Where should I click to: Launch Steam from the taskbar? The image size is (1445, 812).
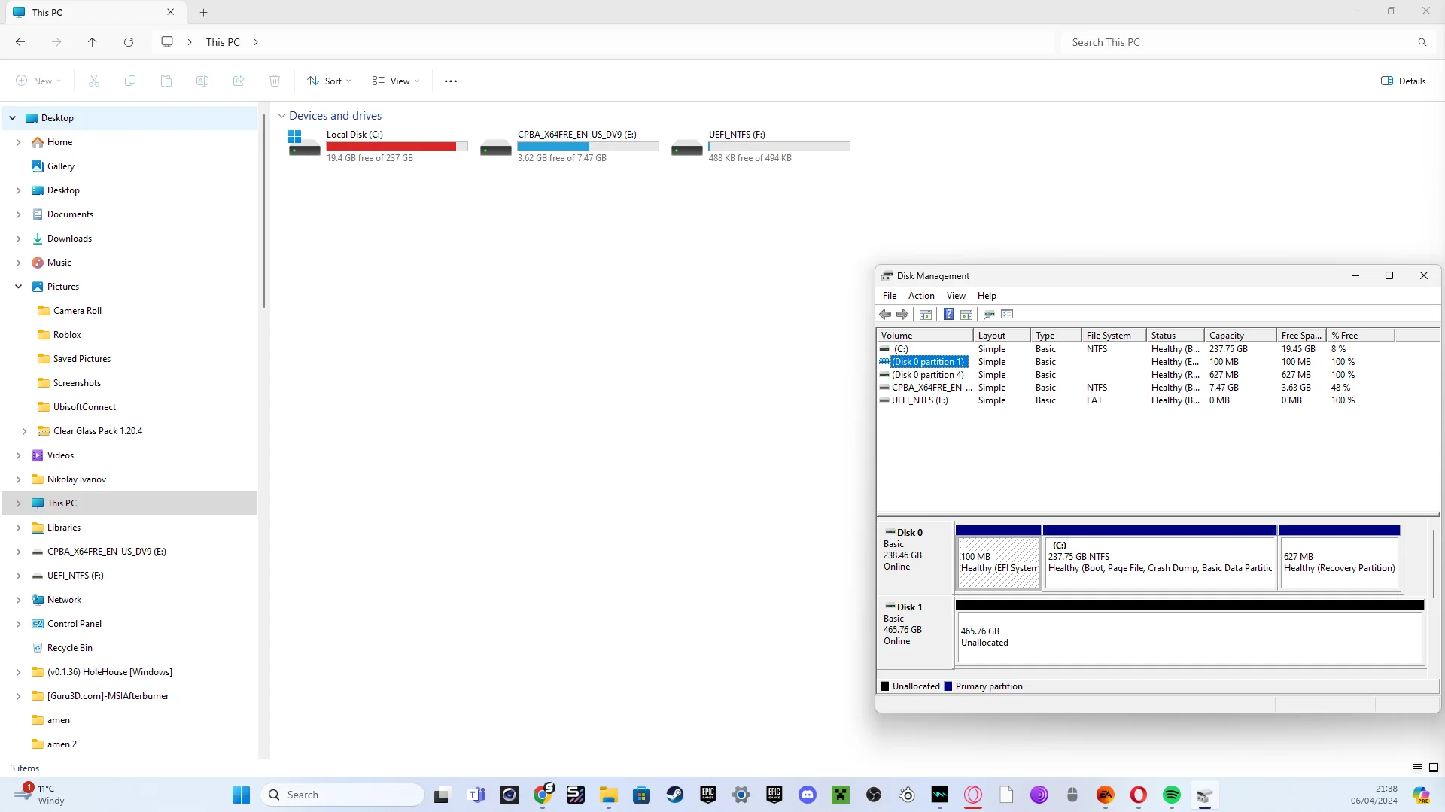(x=675, y=795)
